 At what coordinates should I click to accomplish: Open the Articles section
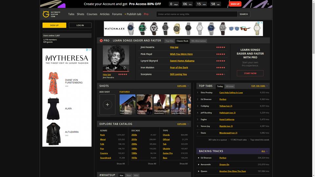pyautogui.click(x=105, y=14)
